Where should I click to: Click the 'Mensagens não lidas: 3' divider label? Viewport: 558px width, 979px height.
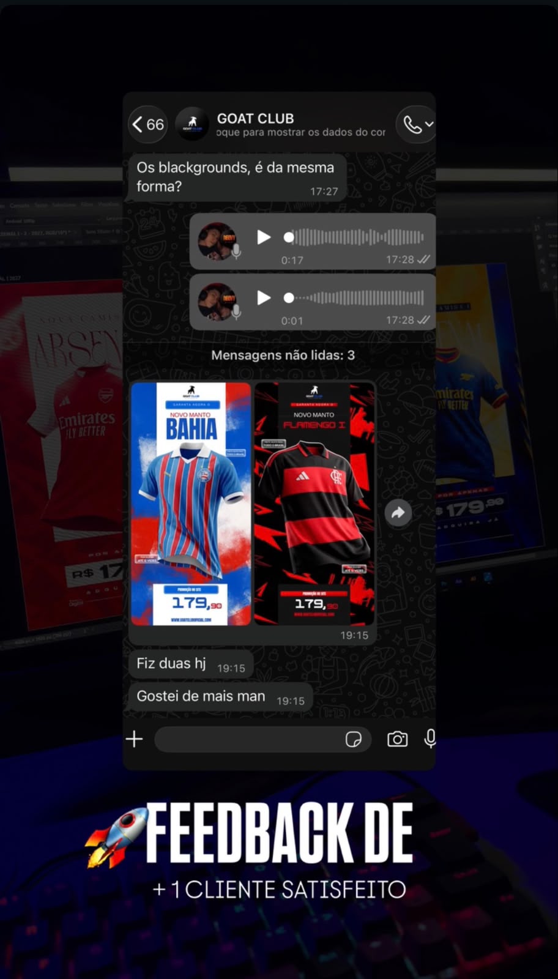[283, 355]
